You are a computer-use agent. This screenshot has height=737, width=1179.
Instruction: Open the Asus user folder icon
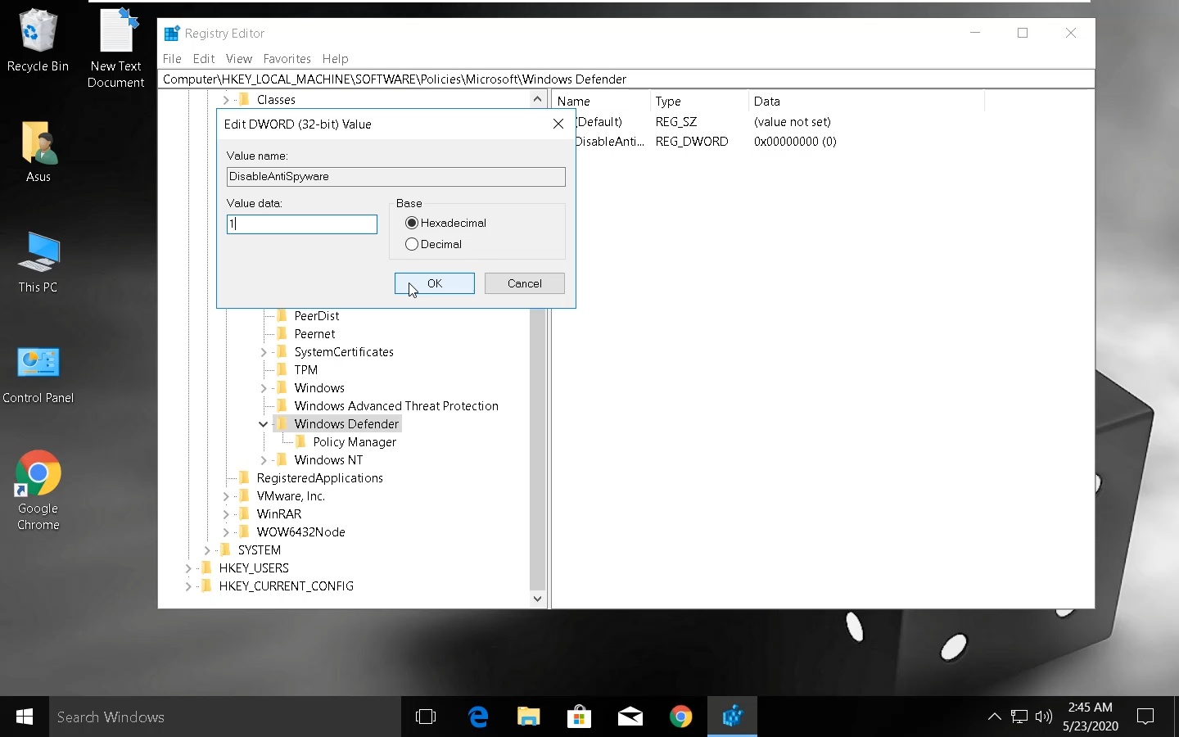tap(38, 151)
